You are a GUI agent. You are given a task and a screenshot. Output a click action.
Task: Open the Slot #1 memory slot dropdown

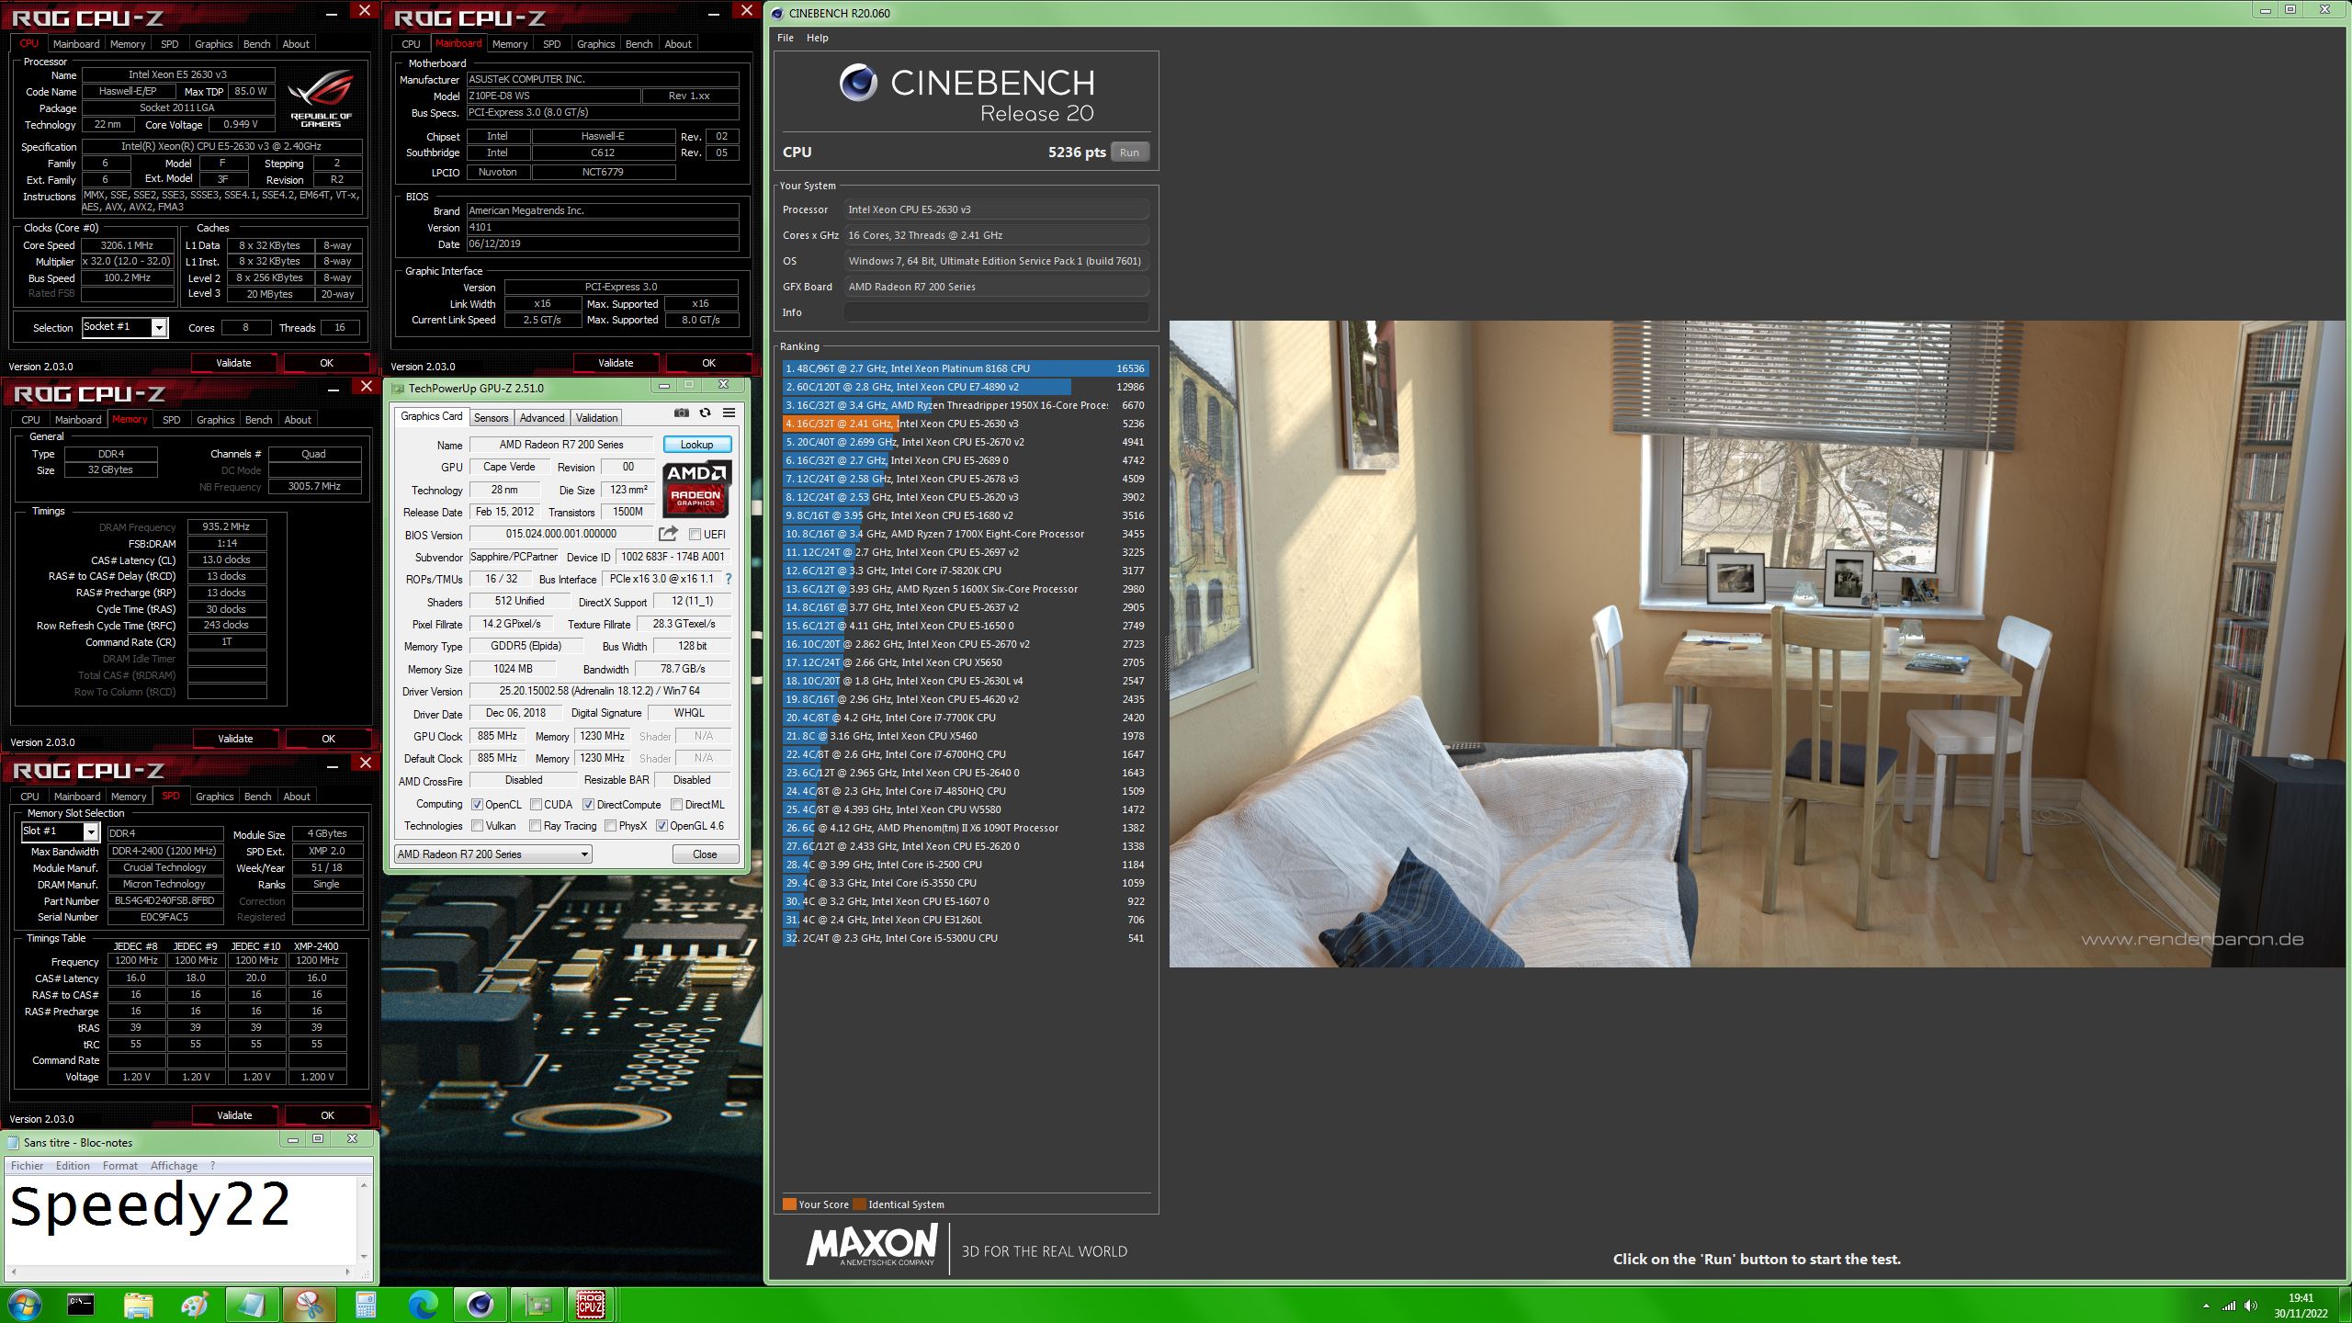click(60, 831)
